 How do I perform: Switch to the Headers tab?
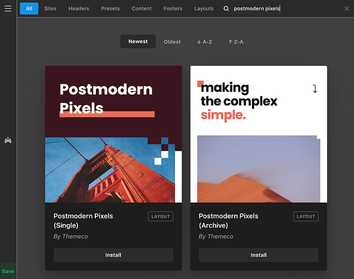point(79,8)
